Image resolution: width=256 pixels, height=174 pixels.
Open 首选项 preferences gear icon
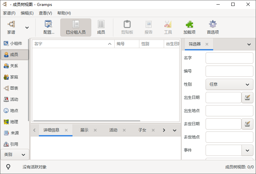coord(213,27)
